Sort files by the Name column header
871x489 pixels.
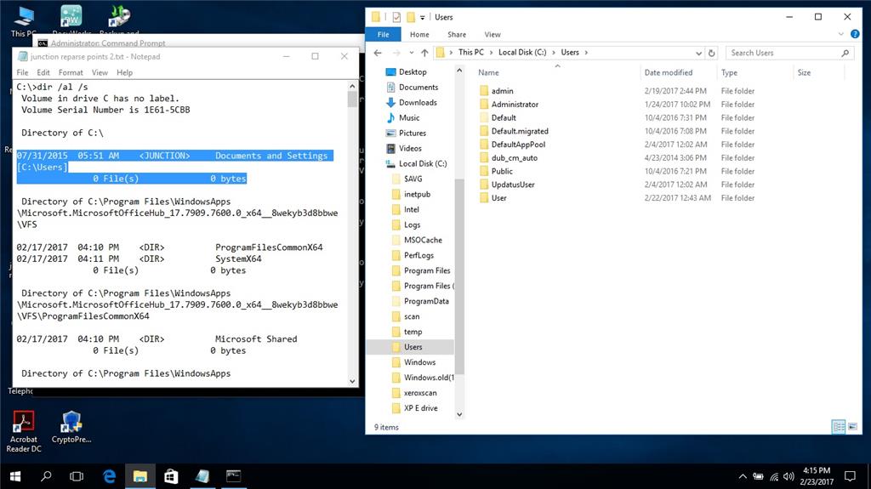coord(488,72)
